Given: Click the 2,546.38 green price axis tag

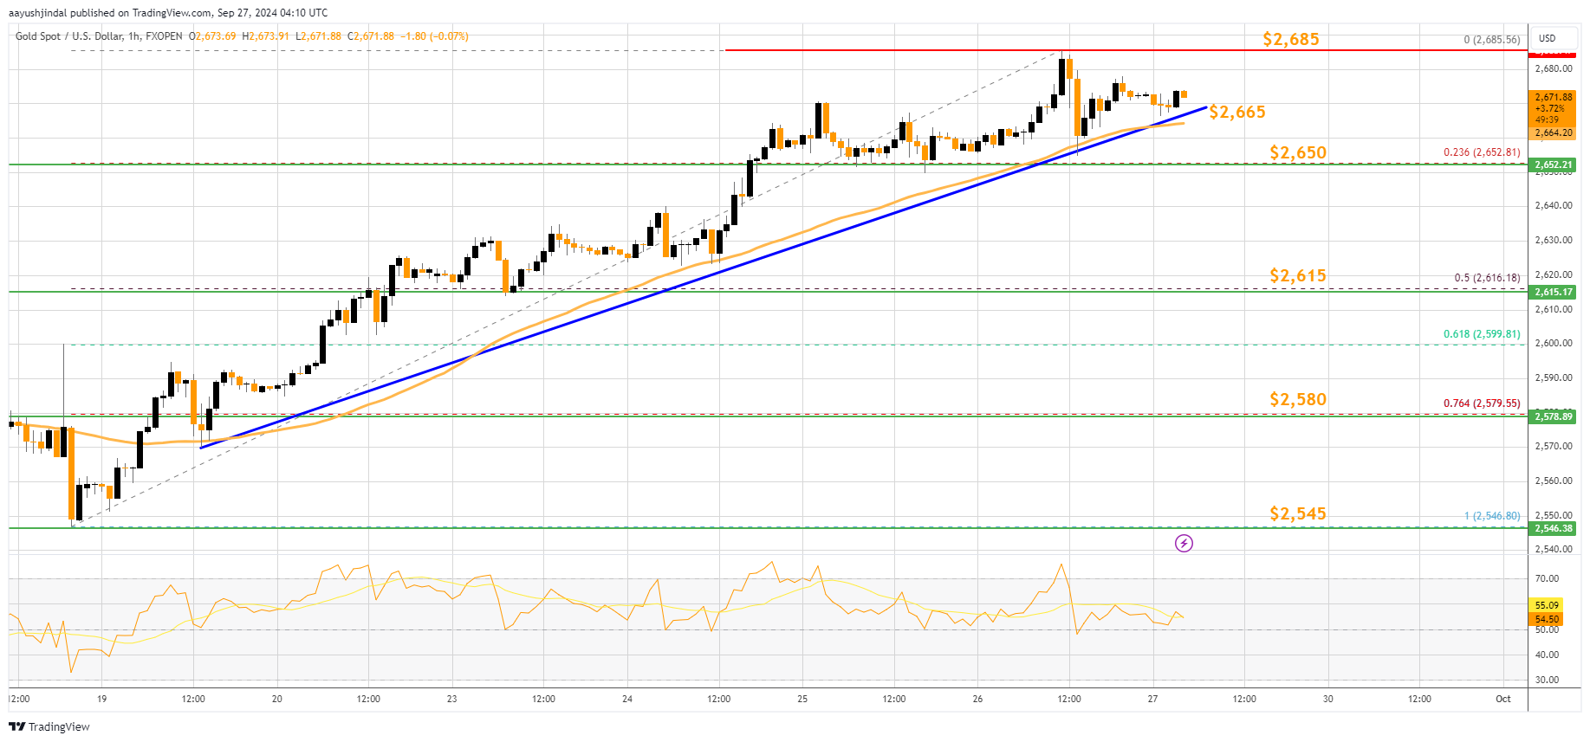Looking at the screenshot, I should 1553,528.
